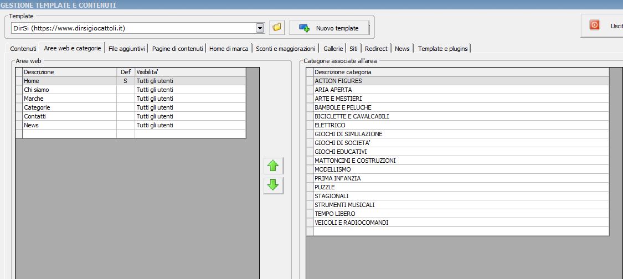Open the File aggiuntivi tab
623x279 pixels.
click(127, 49)
